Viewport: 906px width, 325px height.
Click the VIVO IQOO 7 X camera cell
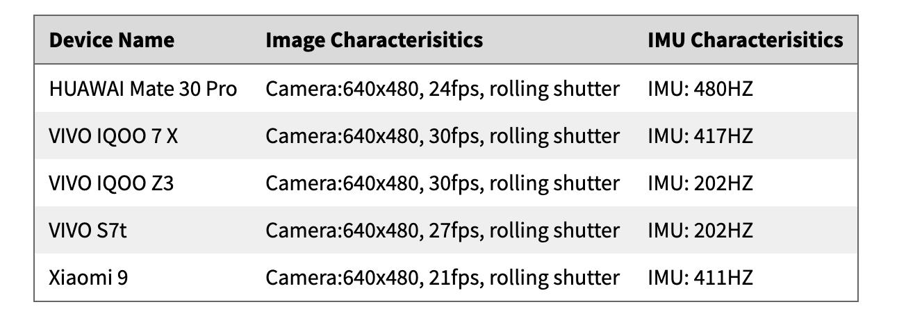pos(442,136)
